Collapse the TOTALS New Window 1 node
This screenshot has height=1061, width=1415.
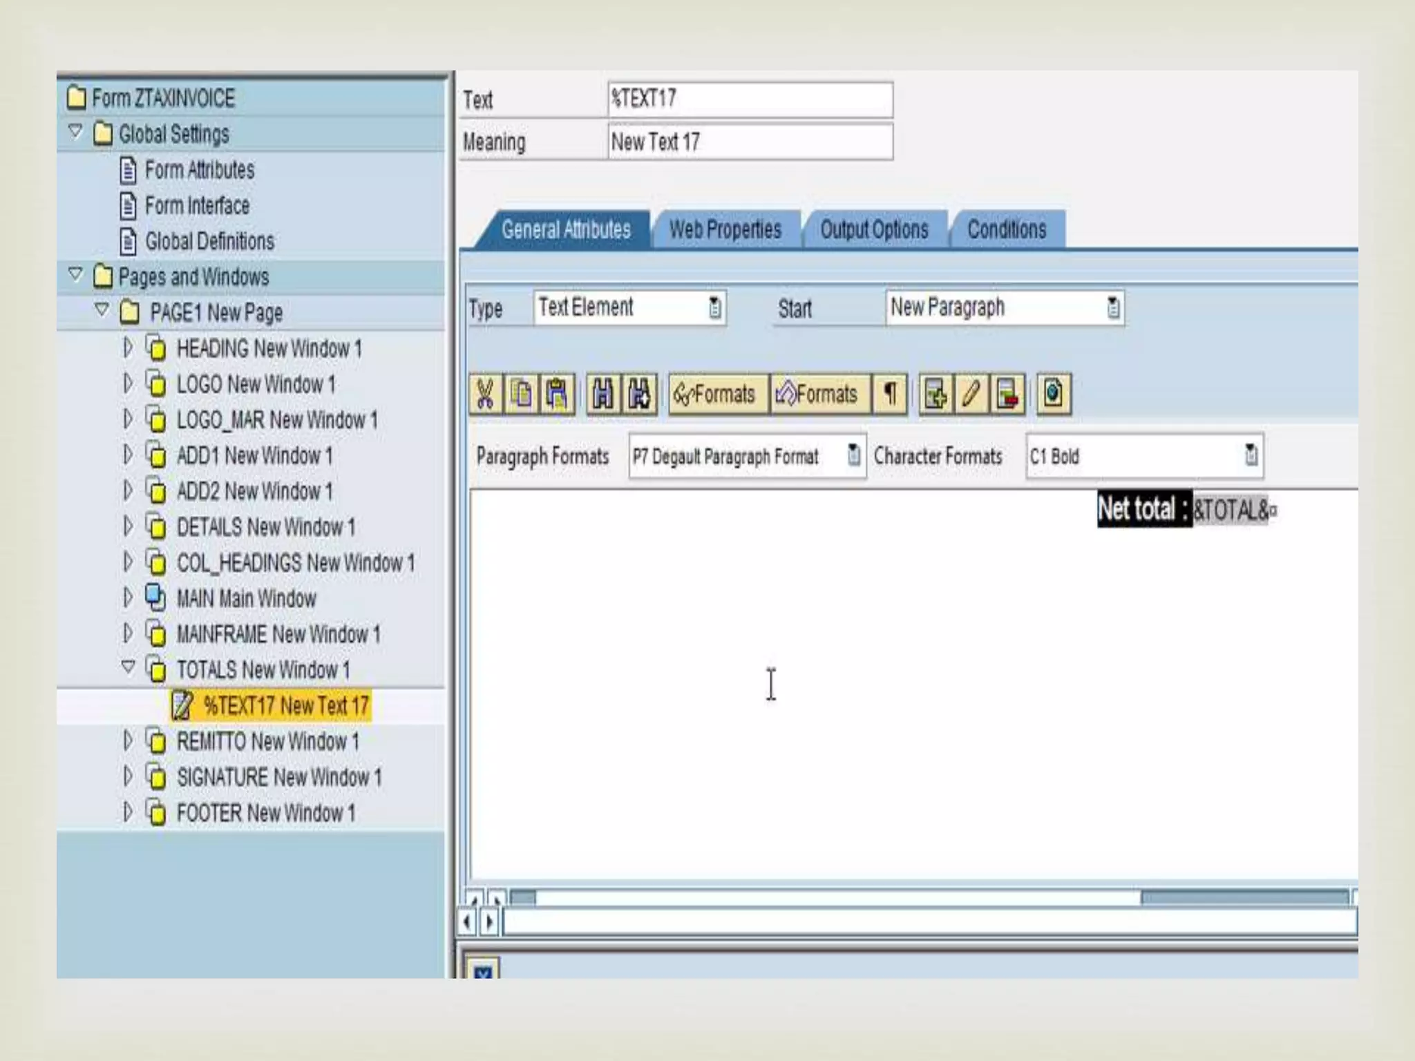click(129, 667)
